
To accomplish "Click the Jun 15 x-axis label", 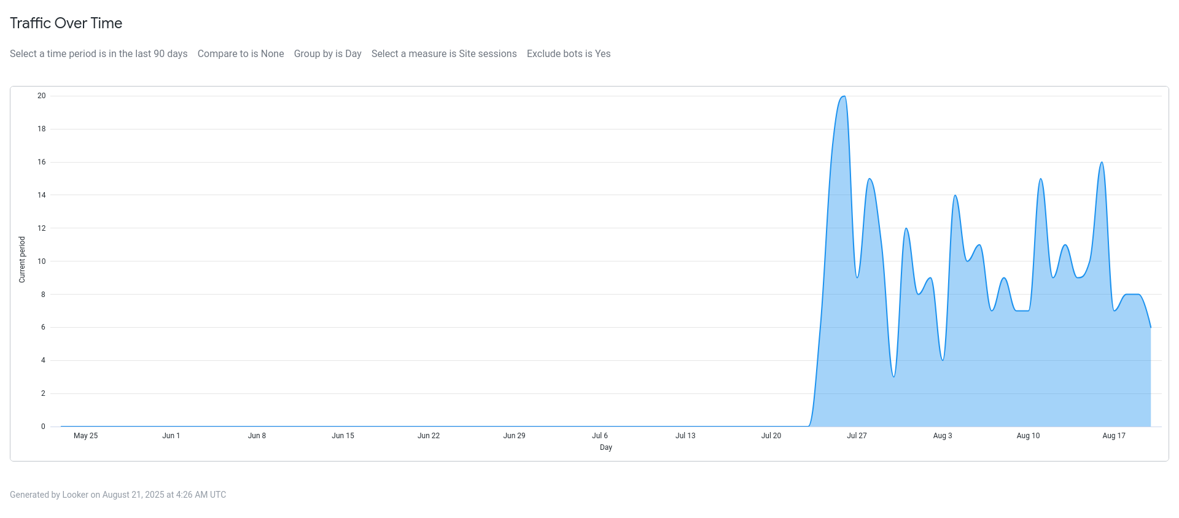I will click(x=343, y=436).
